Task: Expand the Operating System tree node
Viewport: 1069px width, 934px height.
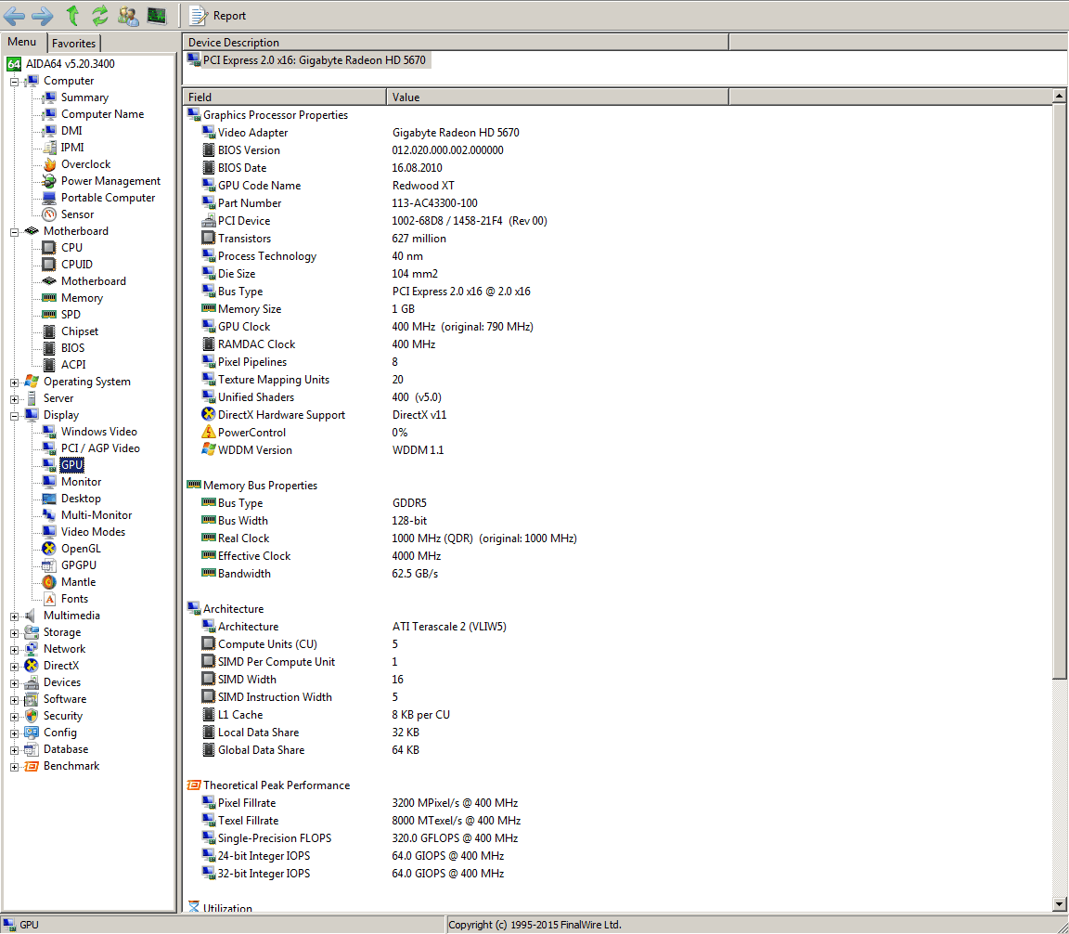Action: tap(15, 382)
